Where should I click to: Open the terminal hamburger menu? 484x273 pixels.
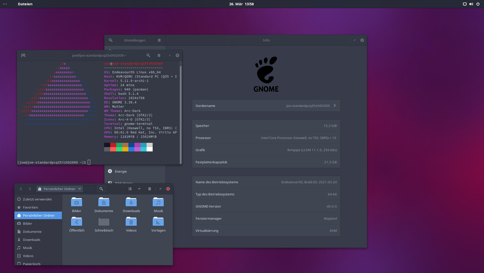point(159,55)
